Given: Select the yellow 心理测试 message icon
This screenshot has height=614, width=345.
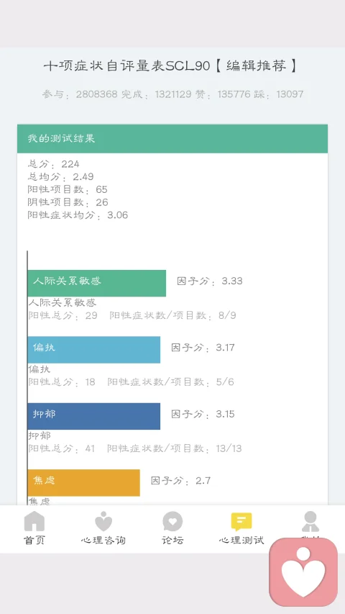Looking at the screenshot, I should [241, 522].
